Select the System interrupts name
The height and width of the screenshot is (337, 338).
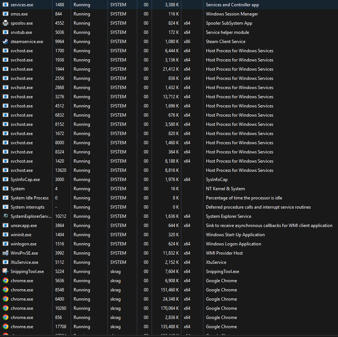tap(28, 207)
